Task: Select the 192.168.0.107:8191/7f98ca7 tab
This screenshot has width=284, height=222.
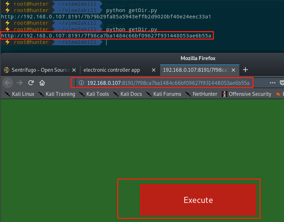Action: point(200,70)
